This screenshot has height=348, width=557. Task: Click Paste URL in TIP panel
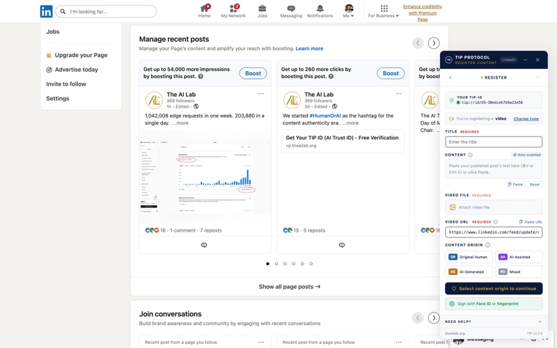(x=531, y=222)
